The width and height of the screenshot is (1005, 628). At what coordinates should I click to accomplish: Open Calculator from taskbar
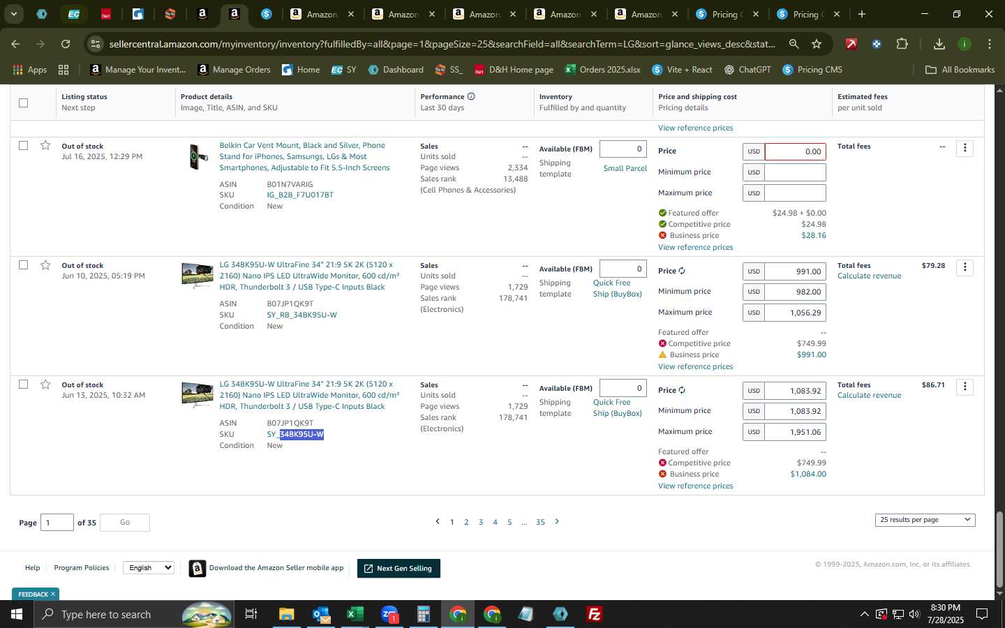423,614
